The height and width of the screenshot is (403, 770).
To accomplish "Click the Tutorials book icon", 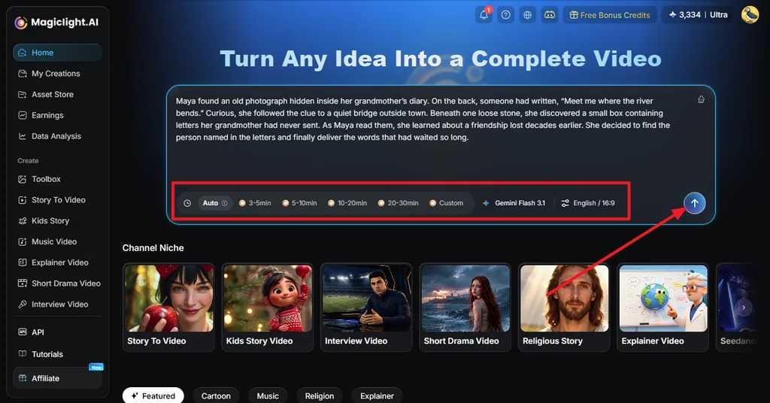I will pos(22,354).
